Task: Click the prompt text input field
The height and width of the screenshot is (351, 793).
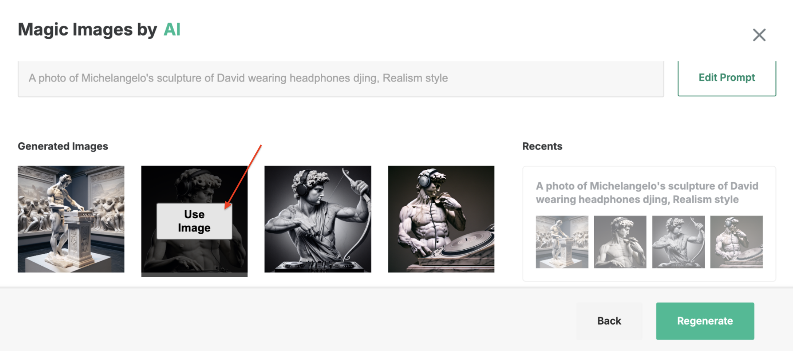Action: (340, 78)
